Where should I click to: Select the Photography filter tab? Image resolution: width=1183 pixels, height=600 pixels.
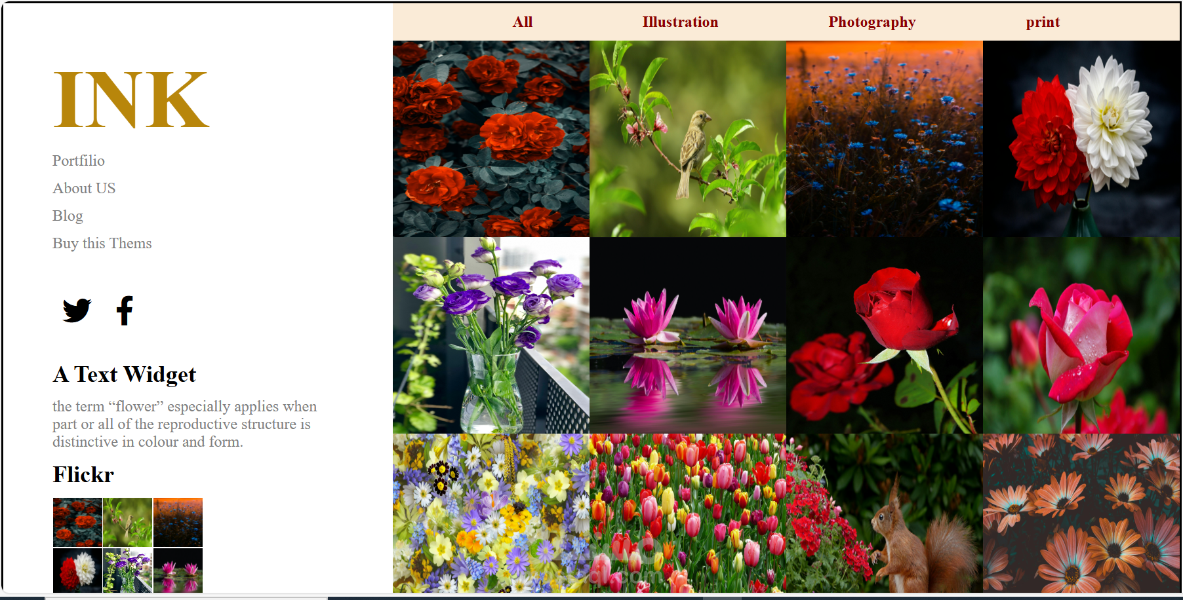(x=872, y=22)
